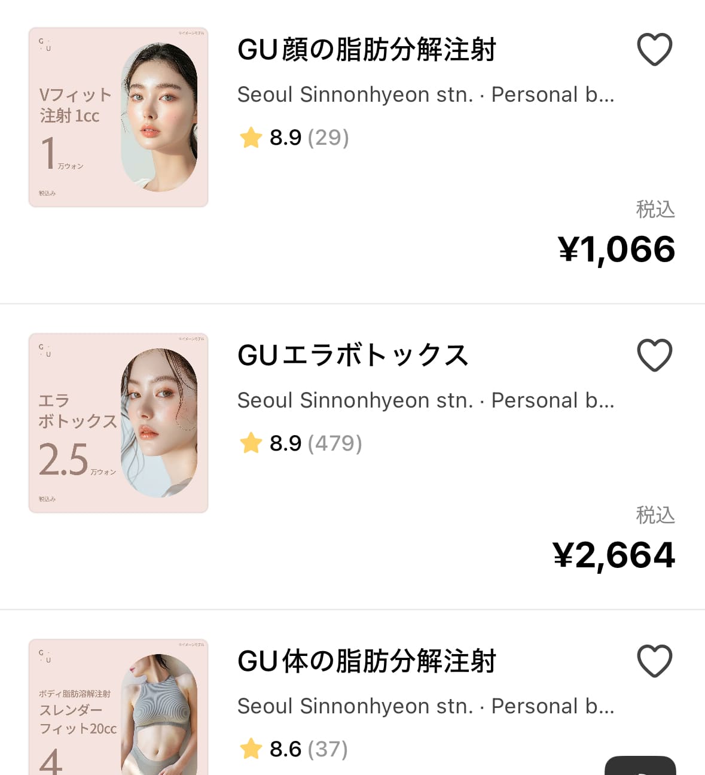705x775 pixels.
Task: Tap the star icon beside 8.6 (37)
Action: (251, 749)
